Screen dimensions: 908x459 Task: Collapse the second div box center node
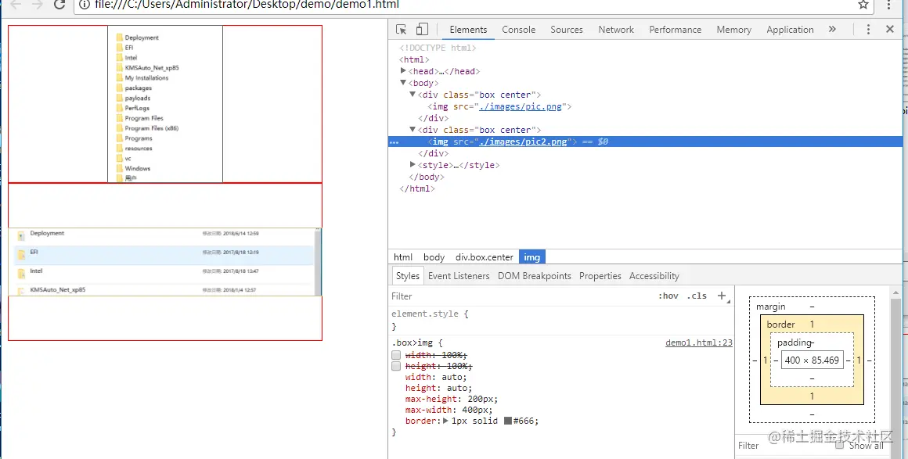tap(413, 131)
